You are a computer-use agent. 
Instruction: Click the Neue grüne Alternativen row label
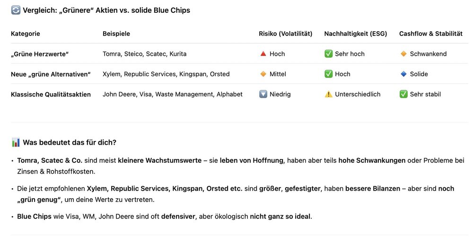[x=51, y=74]
